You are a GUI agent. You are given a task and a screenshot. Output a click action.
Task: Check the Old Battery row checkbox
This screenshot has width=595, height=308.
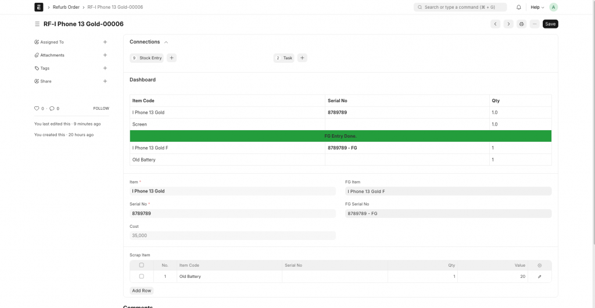141,277
